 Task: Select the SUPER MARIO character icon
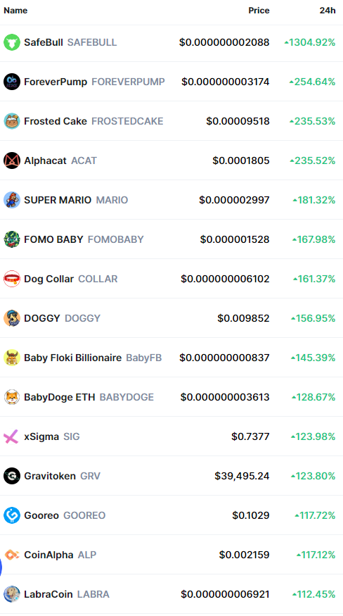(x=12, y=200)
